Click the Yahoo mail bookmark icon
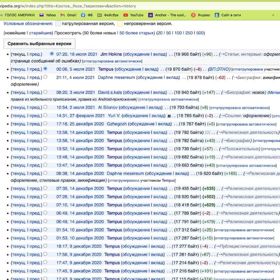The height and width of the screenshot is (280, 280). click(x=42, y=15)
